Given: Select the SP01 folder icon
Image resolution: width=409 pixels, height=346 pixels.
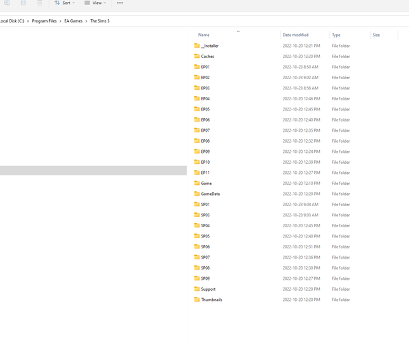Looking at the screenshot, I should [x=197, y=204].
